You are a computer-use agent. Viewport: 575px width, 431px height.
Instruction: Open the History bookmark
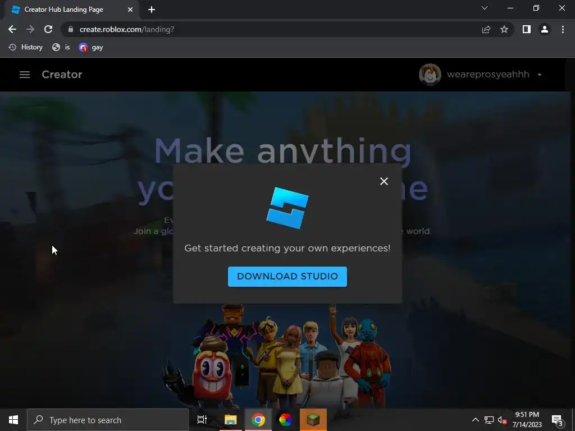pos(26,47)
